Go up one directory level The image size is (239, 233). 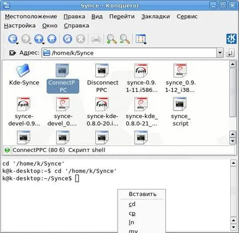39,39
